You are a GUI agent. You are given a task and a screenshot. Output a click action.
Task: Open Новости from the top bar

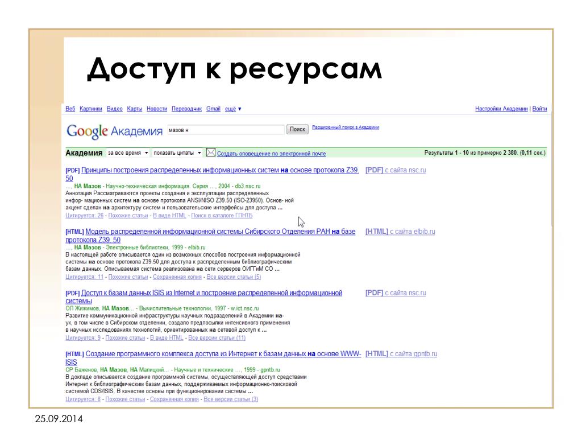(157, 109)
